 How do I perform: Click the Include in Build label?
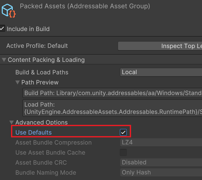(28, 29)
